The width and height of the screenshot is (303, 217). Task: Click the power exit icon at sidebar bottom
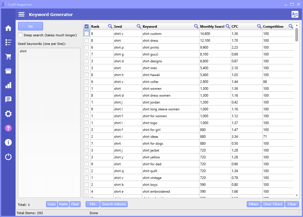[x=8, y=157]
